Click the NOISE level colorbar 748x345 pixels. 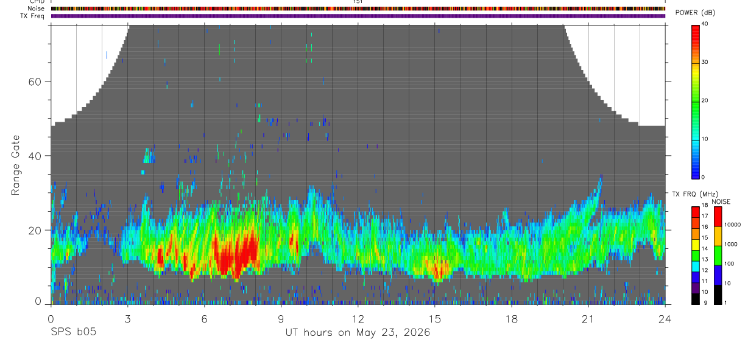pos(717,256)
